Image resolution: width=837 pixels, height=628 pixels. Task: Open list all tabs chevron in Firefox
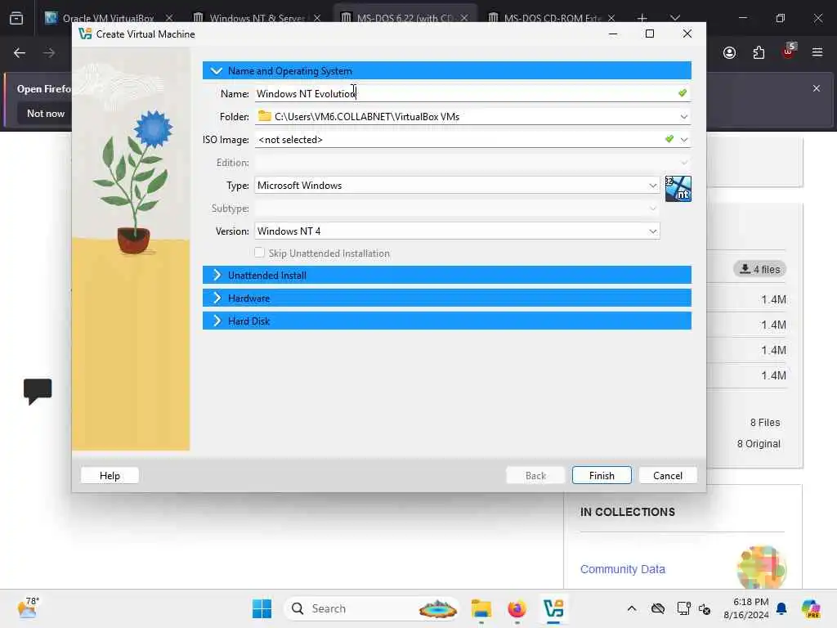click(x=674, y=18)
